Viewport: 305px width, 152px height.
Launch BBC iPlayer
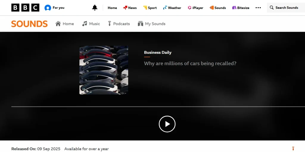[x=195, y=8]
